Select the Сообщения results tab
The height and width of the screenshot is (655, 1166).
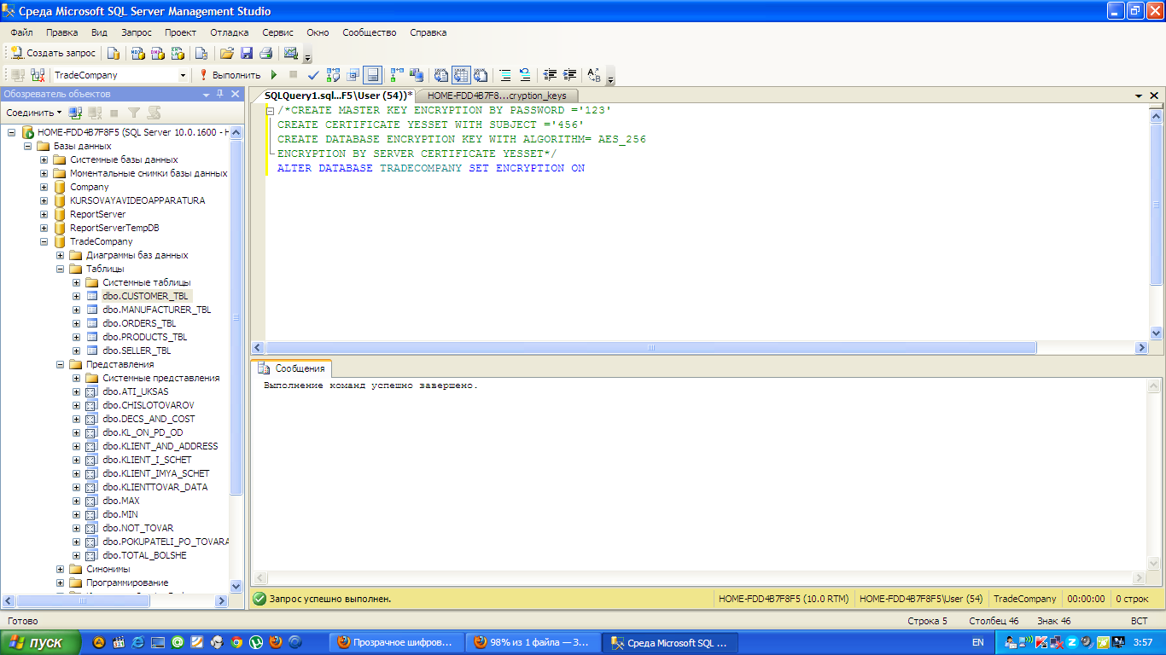[x=292, y=368]
